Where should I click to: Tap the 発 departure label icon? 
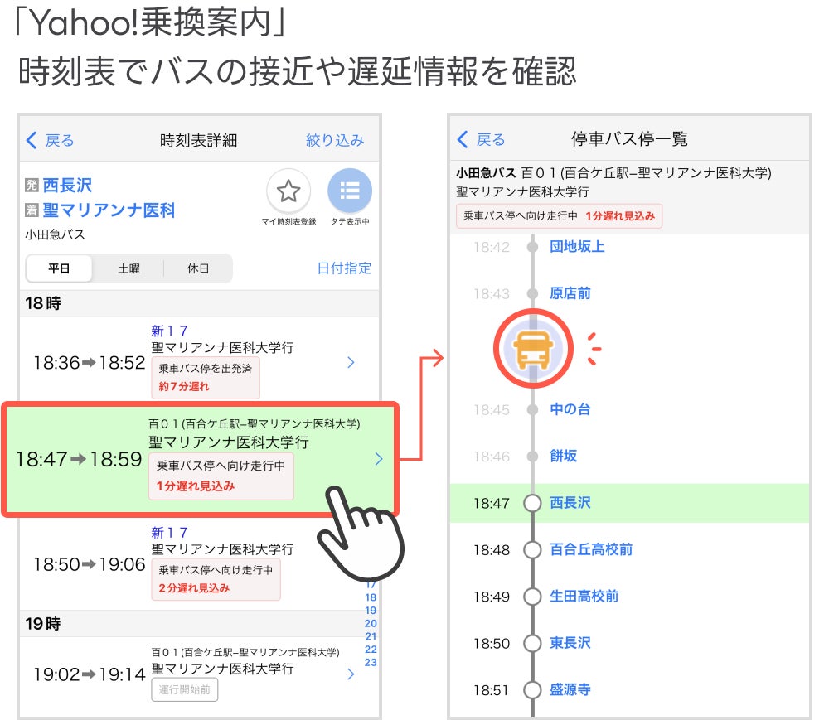click(32, 185)
